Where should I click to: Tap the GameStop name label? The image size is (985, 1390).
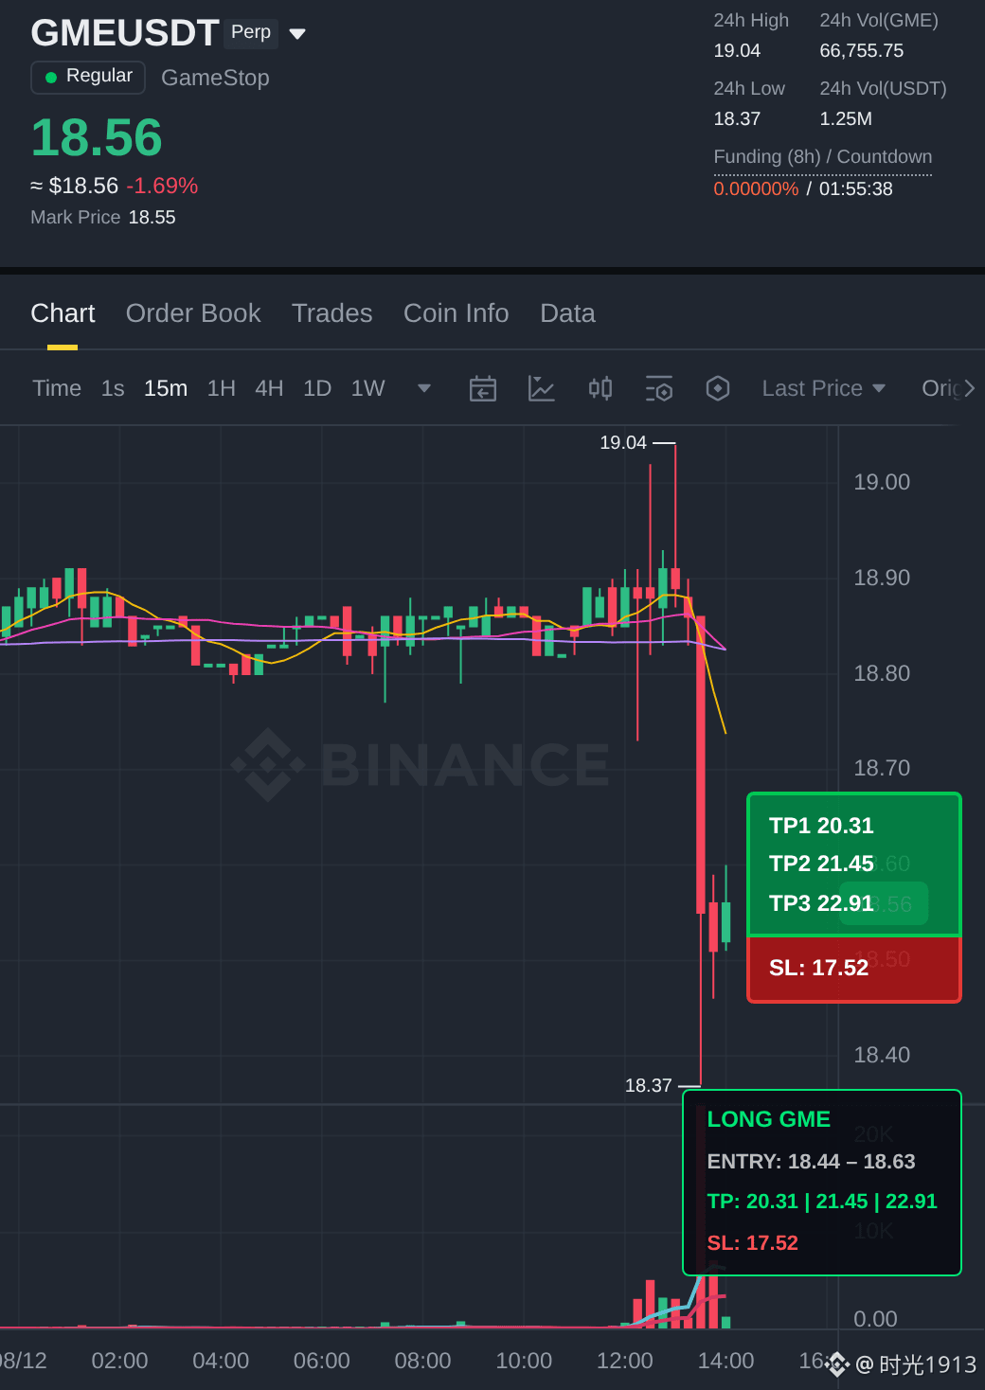[x=215, y=78]
